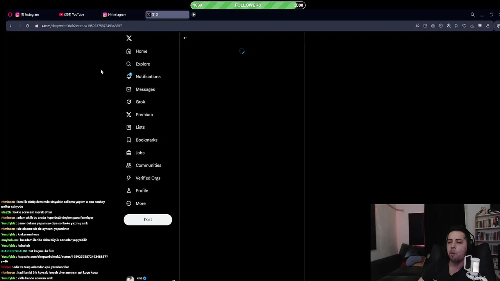Click the browser forward arrow
The width and height of the screenshot is (500, 281).
point(20,26)
